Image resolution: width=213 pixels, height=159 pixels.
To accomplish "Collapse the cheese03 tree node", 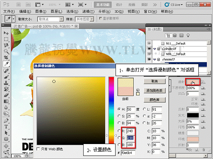I will point(154,60).
